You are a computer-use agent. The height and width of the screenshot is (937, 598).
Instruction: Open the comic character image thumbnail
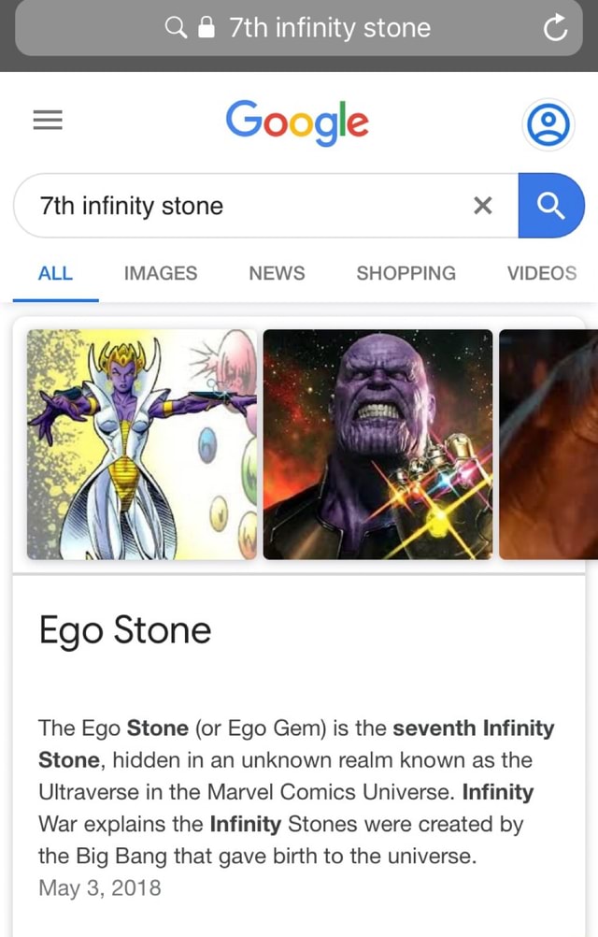(140, 445)
